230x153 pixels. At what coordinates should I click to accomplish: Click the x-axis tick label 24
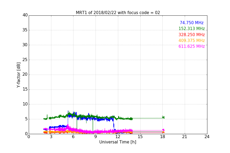(x=207, y=137)
